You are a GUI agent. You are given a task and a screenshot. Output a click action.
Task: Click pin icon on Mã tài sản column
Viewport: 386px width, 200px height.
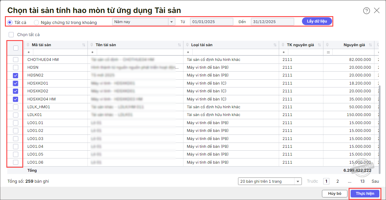pyautogui.click(x=28, y=45)
